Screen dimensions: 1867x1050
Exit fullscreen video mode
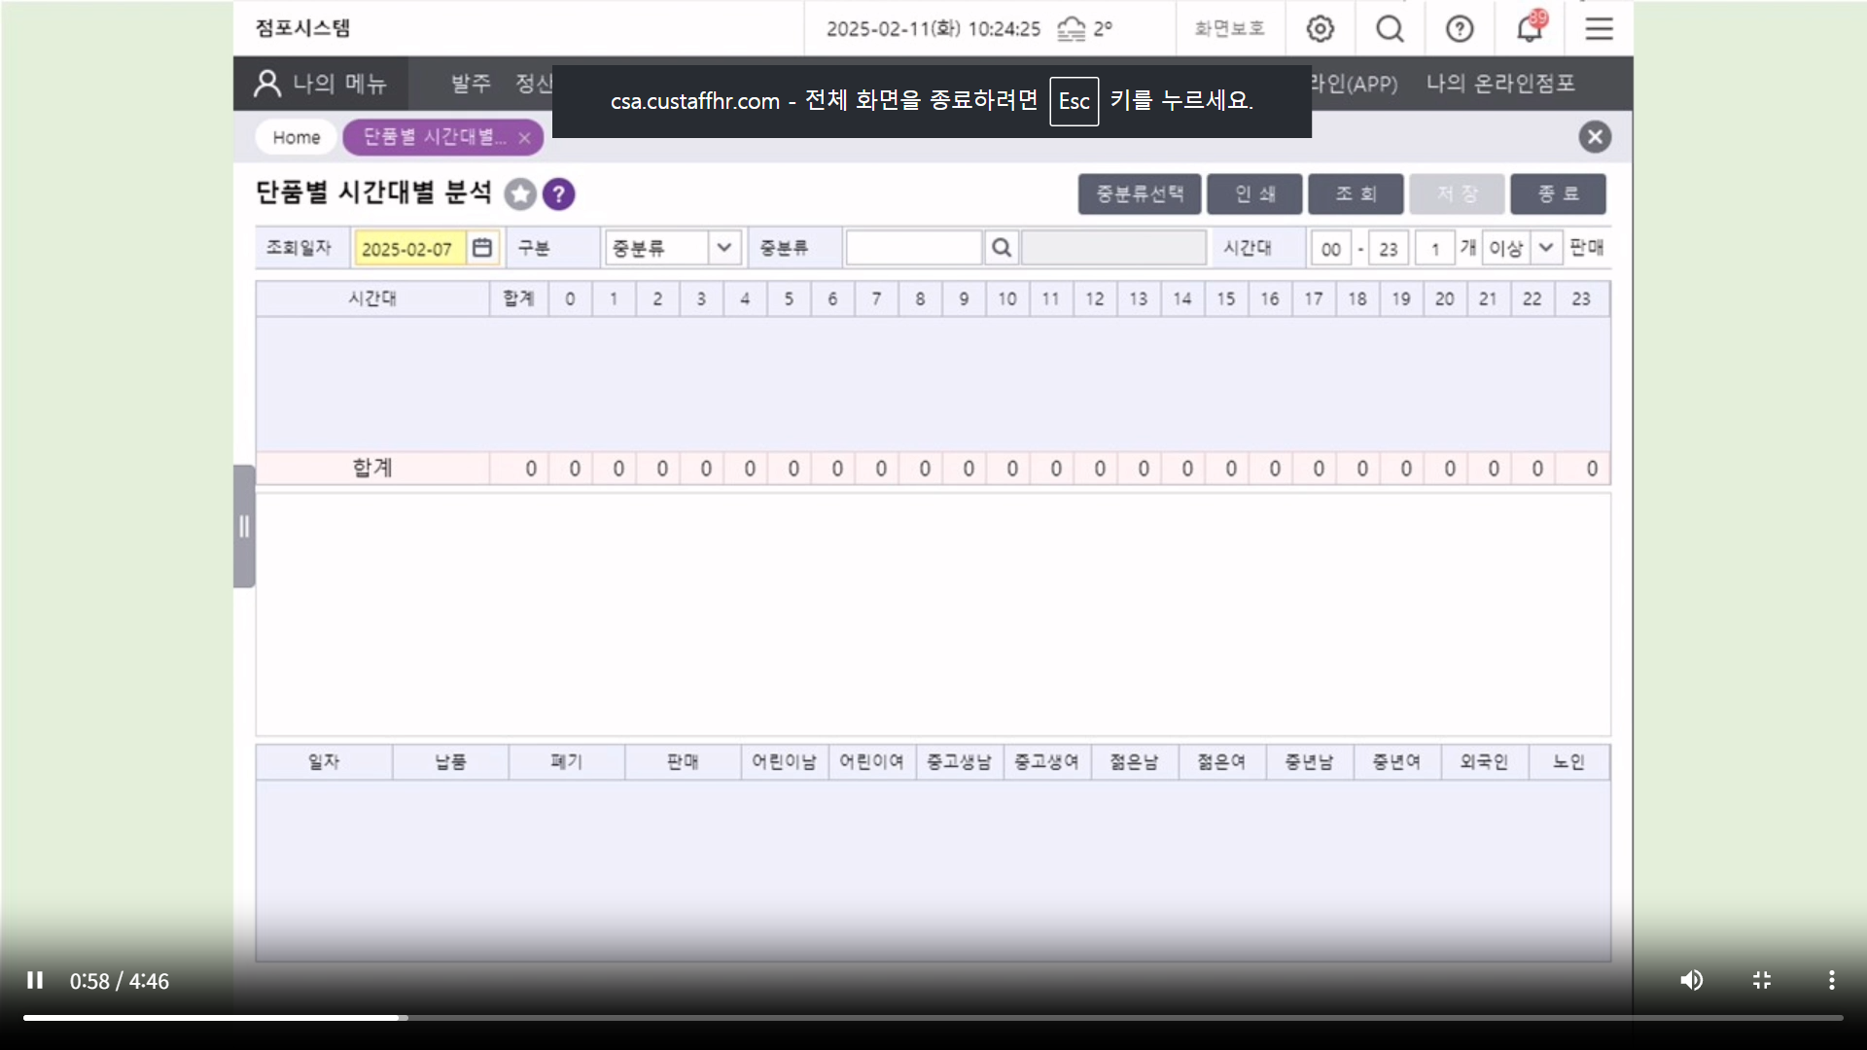tap(1761, 980)
